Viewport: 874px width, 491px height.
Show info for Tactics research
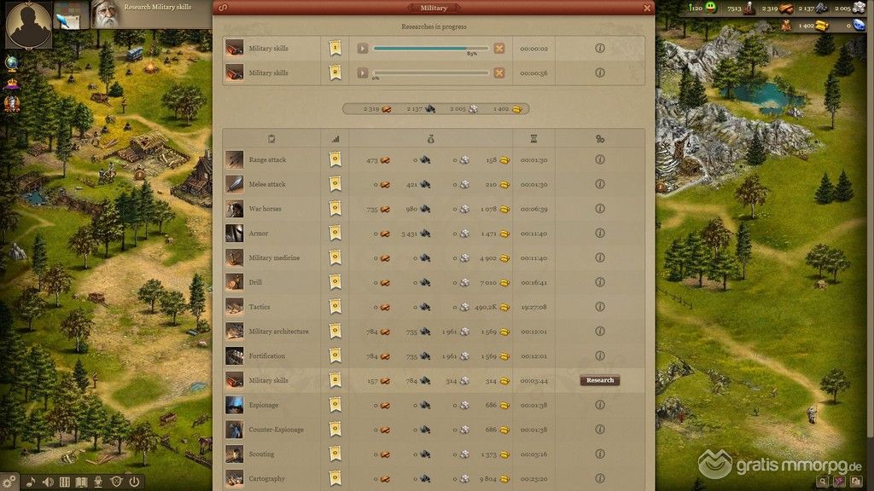pos(600,307)
